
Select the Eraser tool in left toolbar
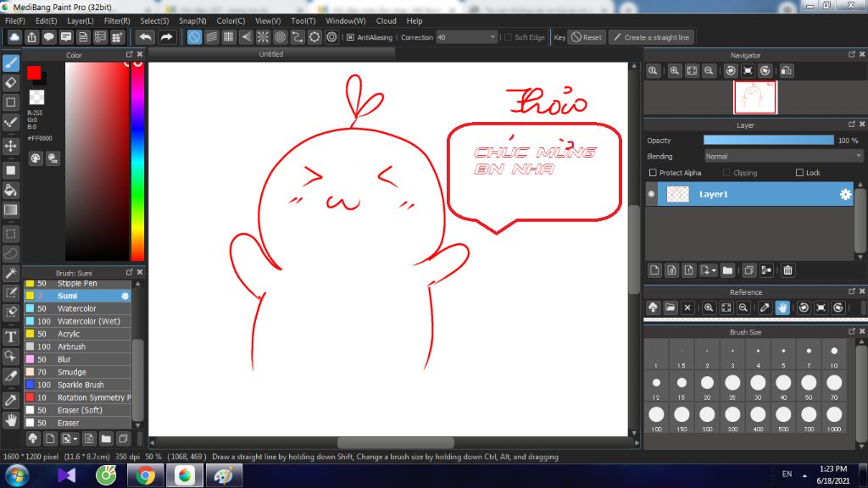10,83
